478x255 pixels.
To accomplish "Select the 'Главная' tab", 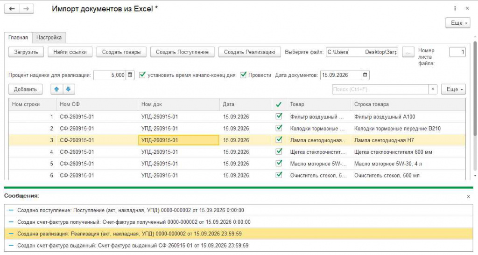I will coord(18,37).
